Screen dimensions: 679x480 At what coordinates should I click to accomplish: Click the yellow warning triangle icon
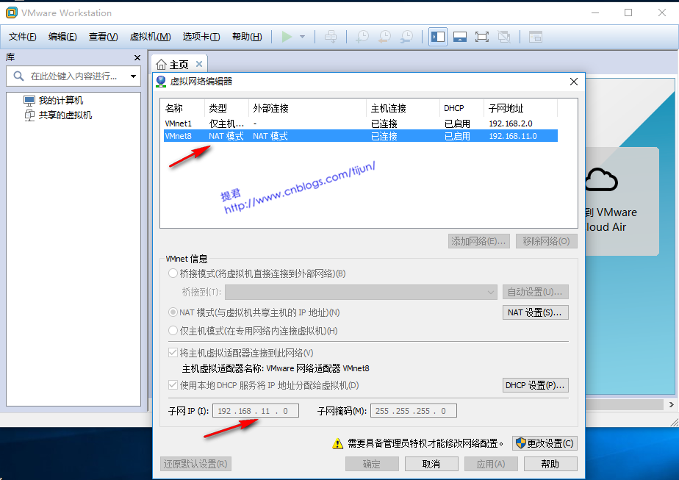point(338,443)
